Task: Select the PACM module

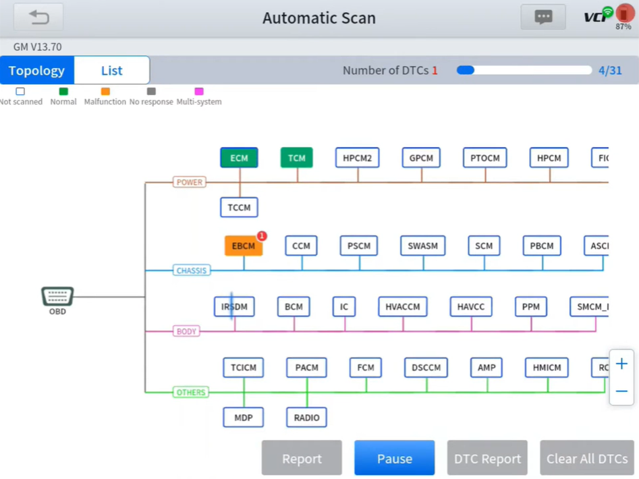Action: [306, 368]
